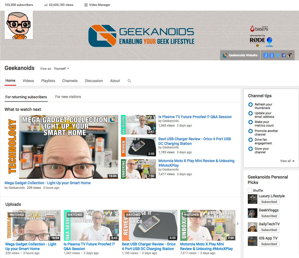Open the Luxury Lifestyle channel avatar
The image size is (299, 258).
pyautogui.click(x=252, y=199)
